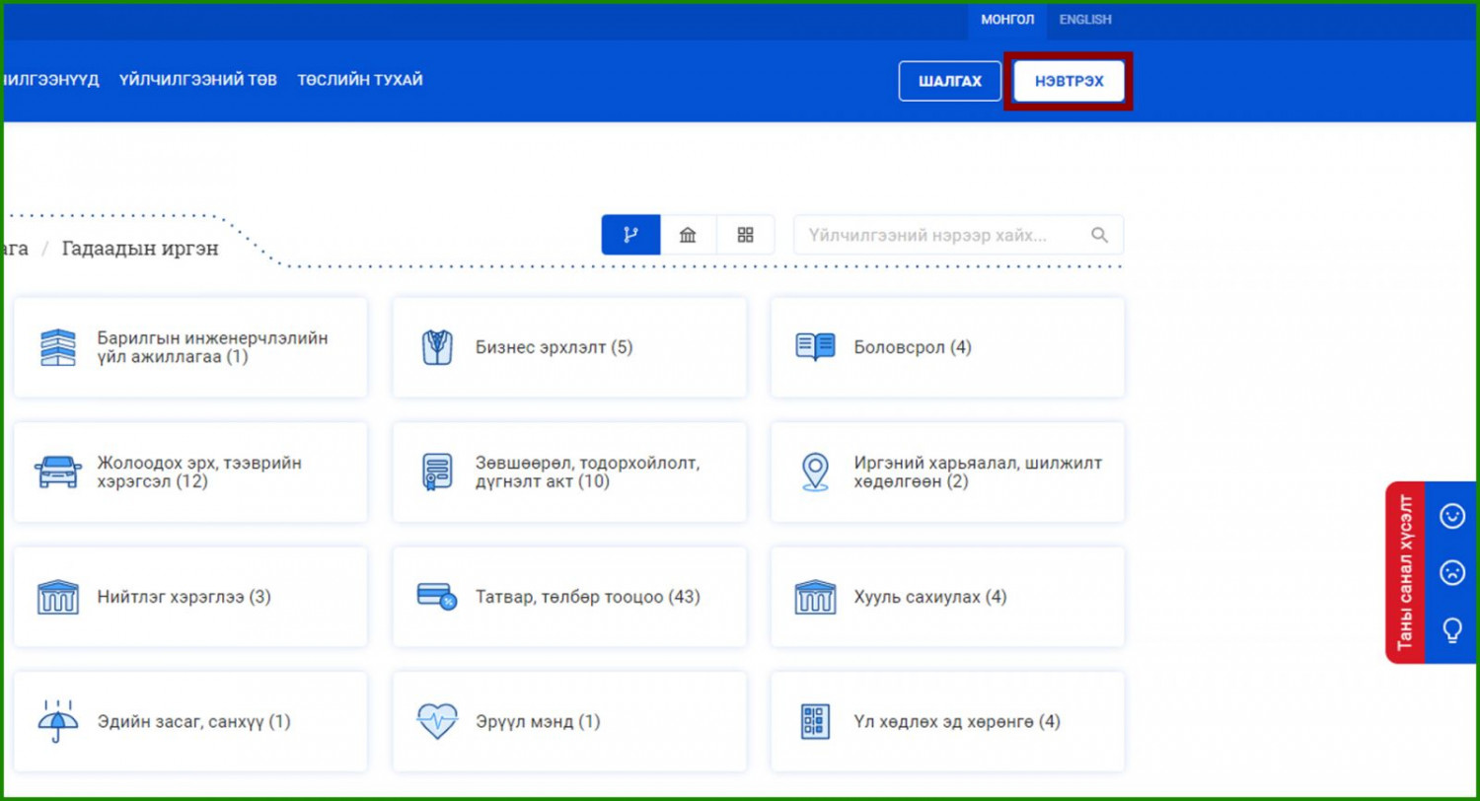Open ҮЙЛЧИЛГЭЭНИЙ ТӨВ menu item

click(198, 80)
